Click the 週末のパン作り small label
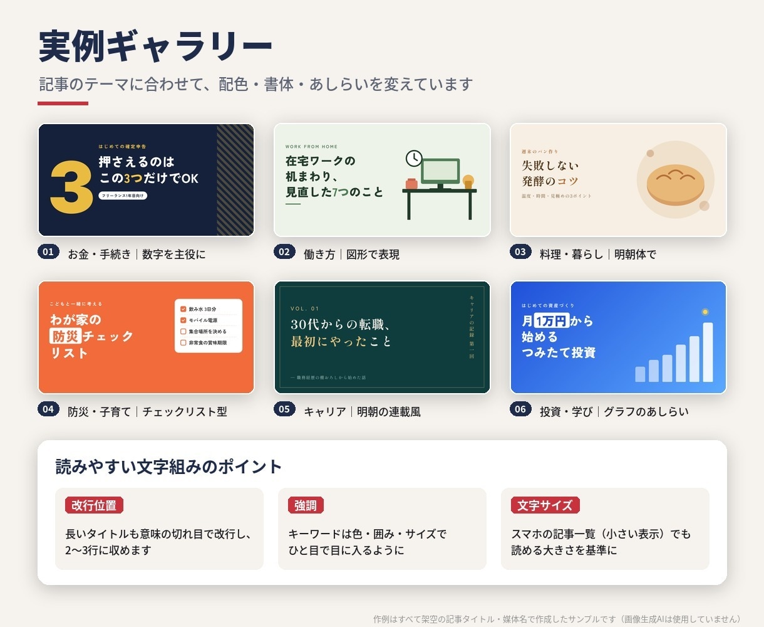Screen dimensions: 764x627 [540, 152]
